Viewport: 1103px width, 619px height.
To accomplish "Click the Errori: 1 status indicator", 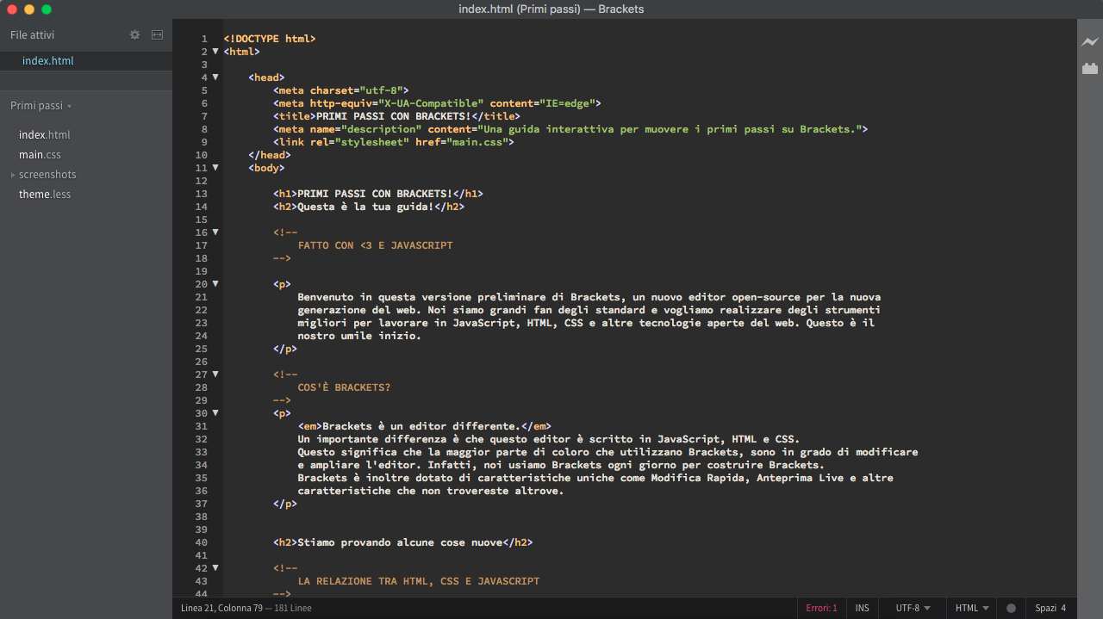I will 821,608.
